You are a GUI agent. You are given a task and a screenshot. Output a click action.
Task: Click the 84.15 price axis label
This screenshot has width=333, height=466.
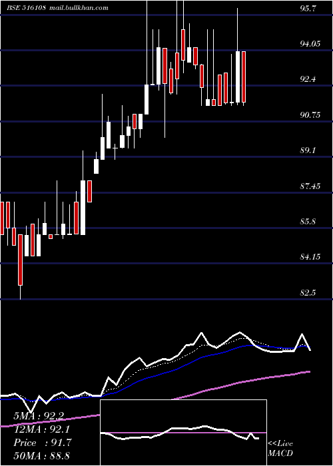[x=310, y=256]
